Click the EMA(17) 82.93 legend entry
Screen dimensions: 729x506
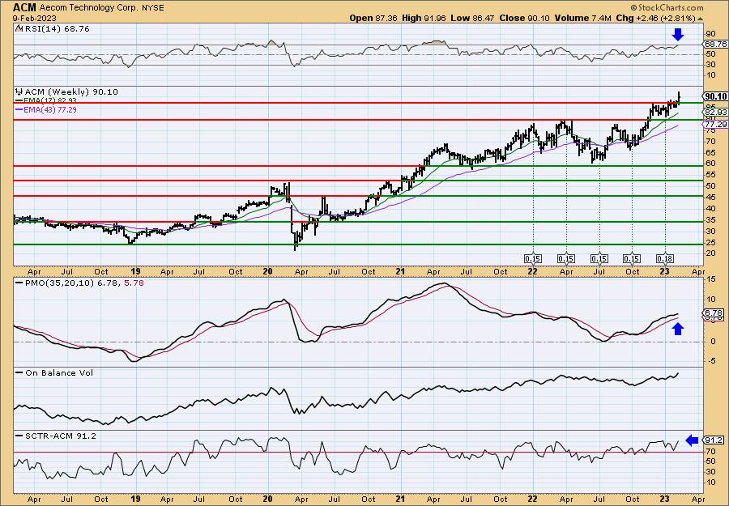(x=46, y=100)
